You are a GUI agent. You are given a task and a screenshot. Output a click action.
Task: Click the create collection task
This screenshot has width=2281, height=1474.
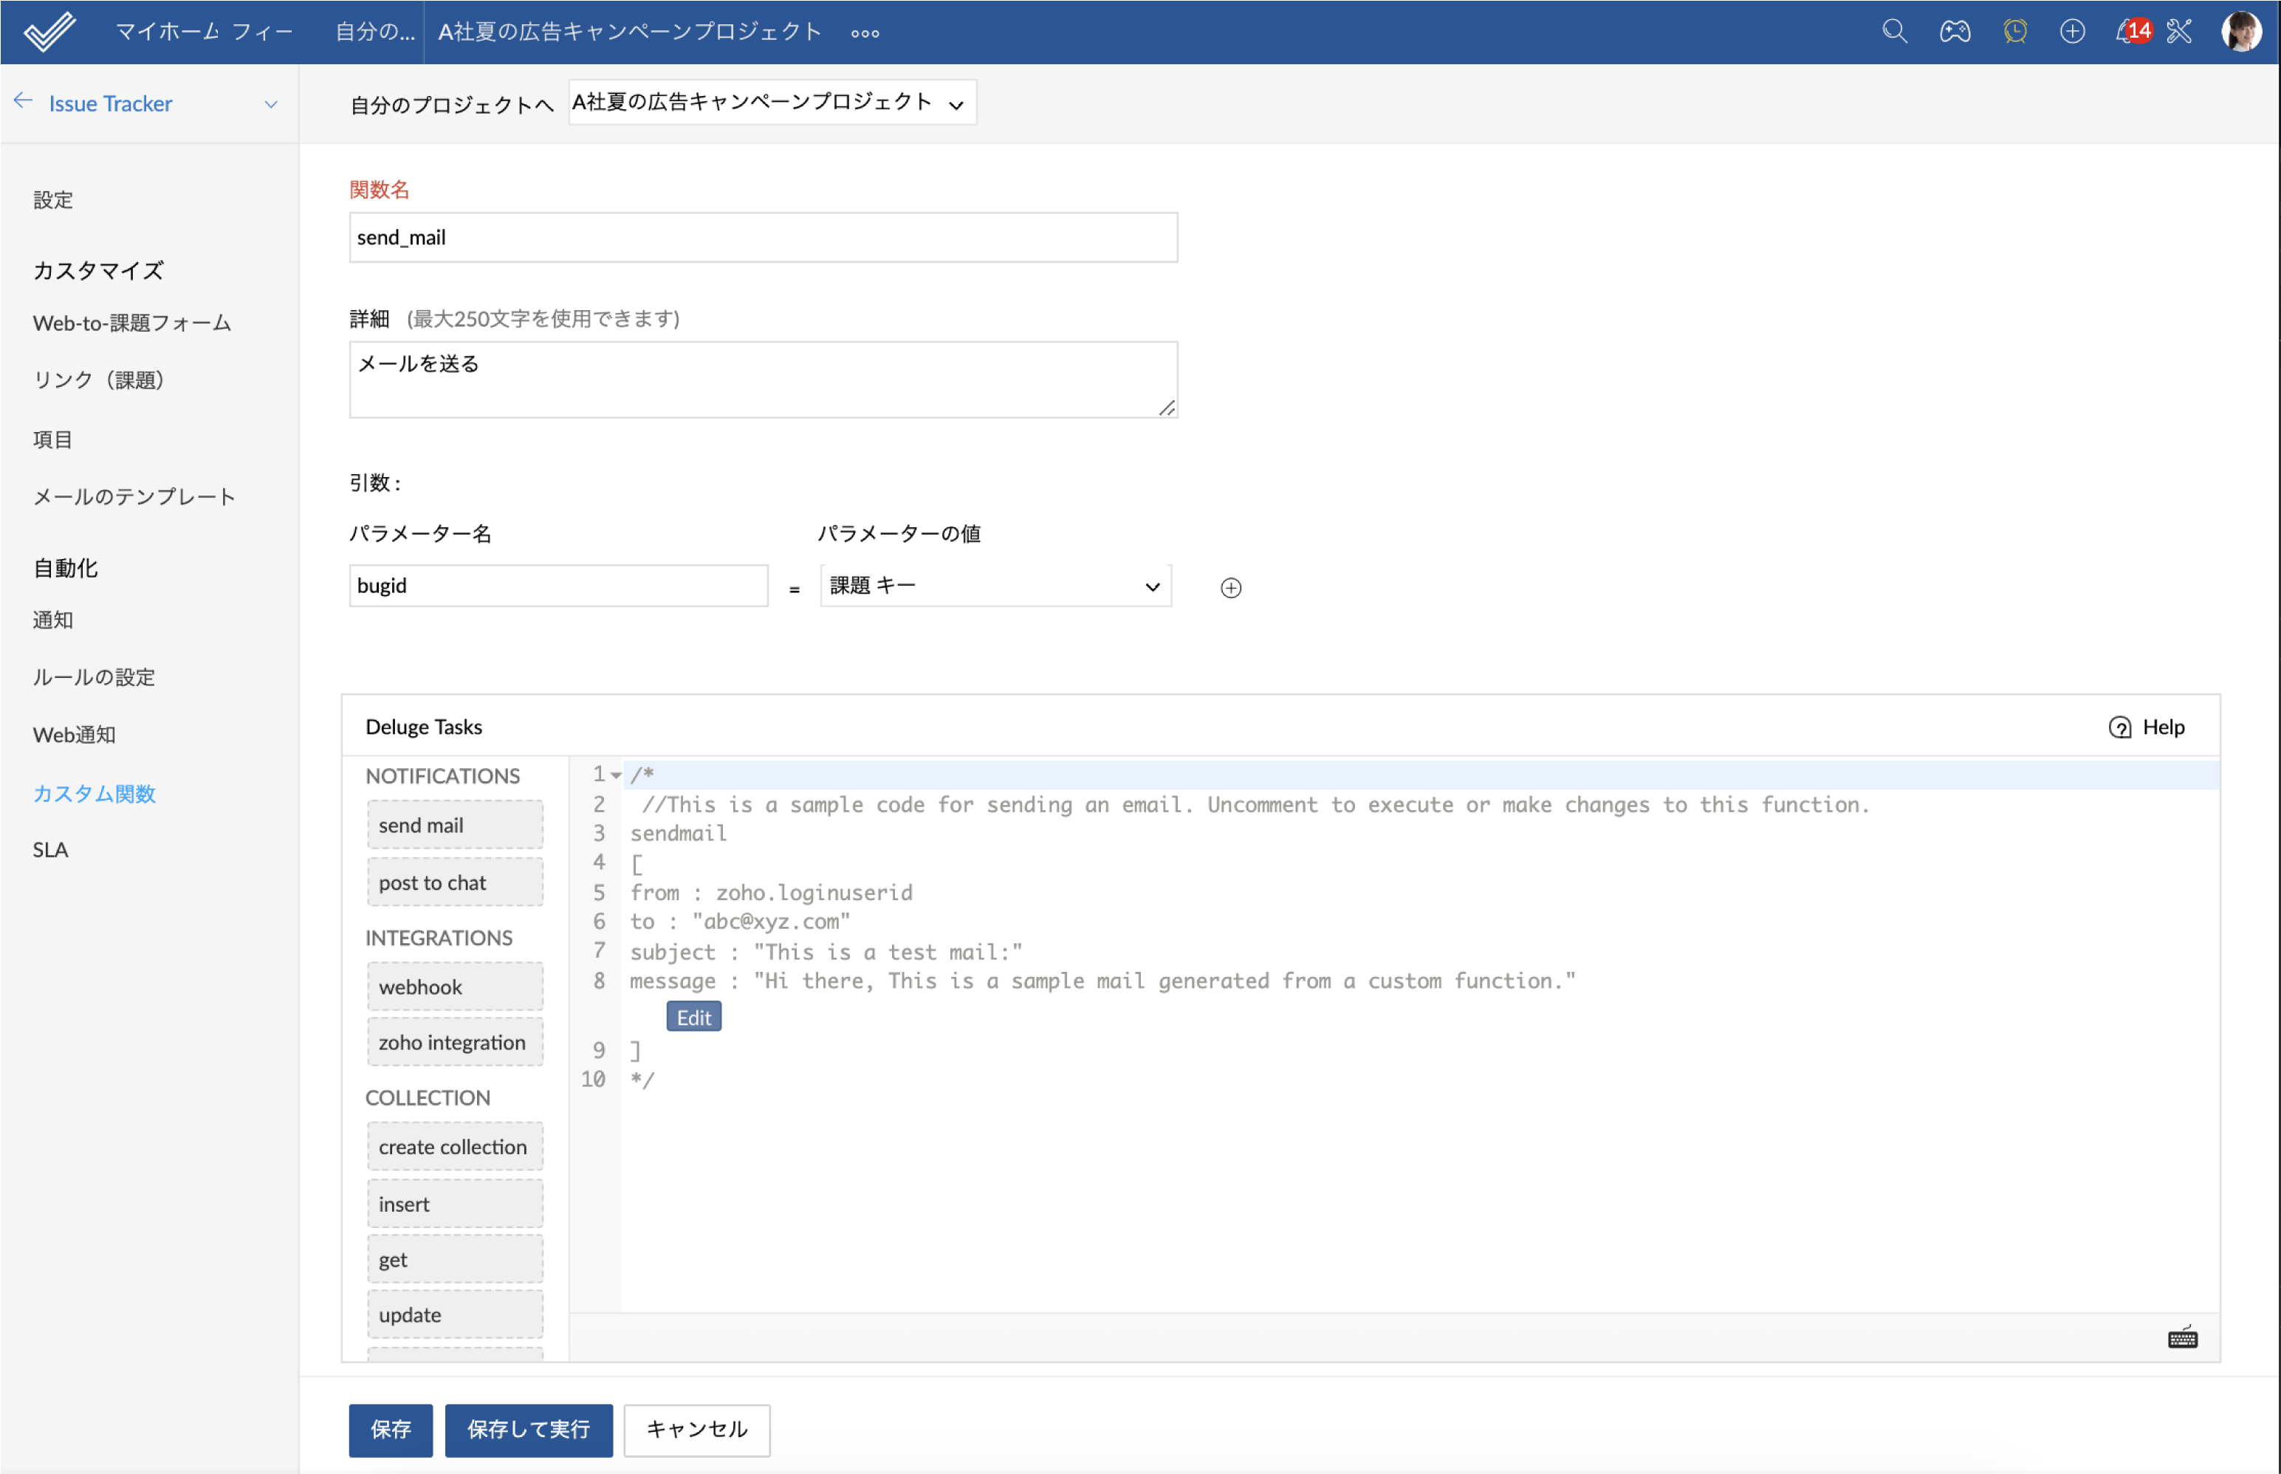[x=454, y=1147]
